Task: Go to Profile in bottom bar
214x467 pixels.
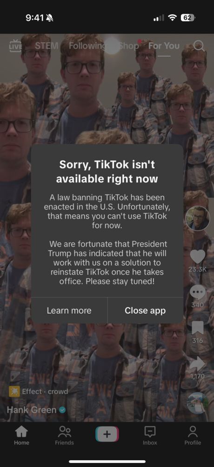Action: 193,435
